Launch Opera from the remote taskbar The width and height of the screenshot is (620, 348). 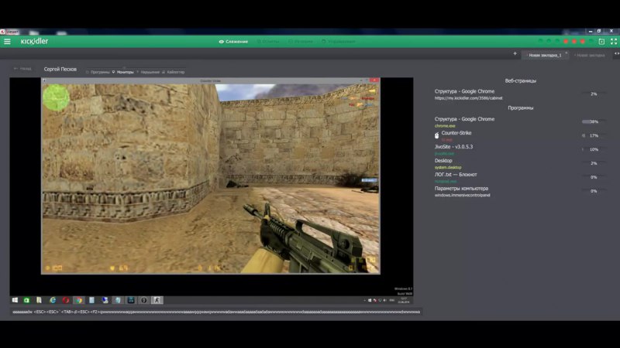[x=66, y=300]
